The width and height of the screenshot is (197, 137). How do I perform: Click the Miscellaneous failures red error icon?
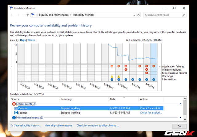coord(147,73)
